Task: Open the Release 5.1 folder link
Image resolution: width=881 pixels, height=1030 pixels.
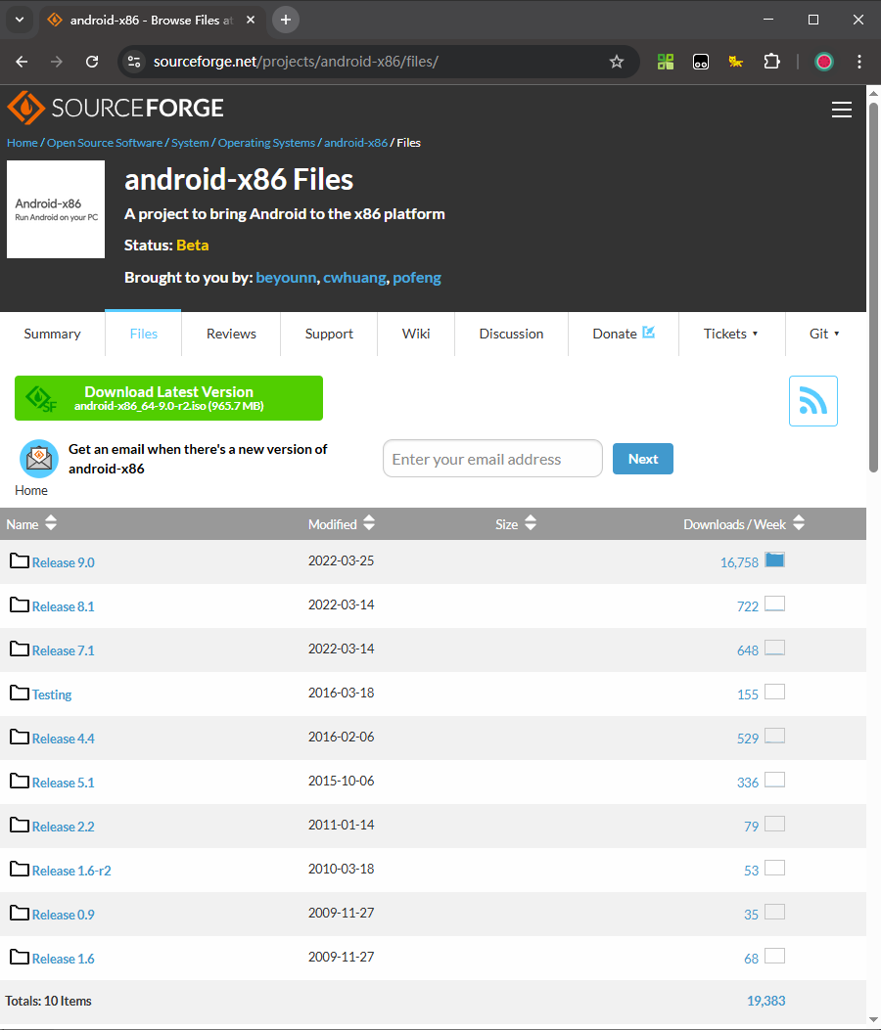Action: point(63,783)
